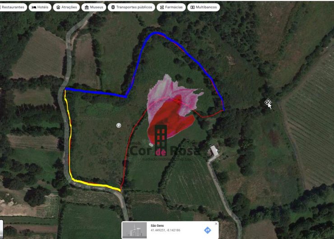Click the camera icon in Atrações chip
The width and height of the screenshot is (334, 239).
click(58, 7)
